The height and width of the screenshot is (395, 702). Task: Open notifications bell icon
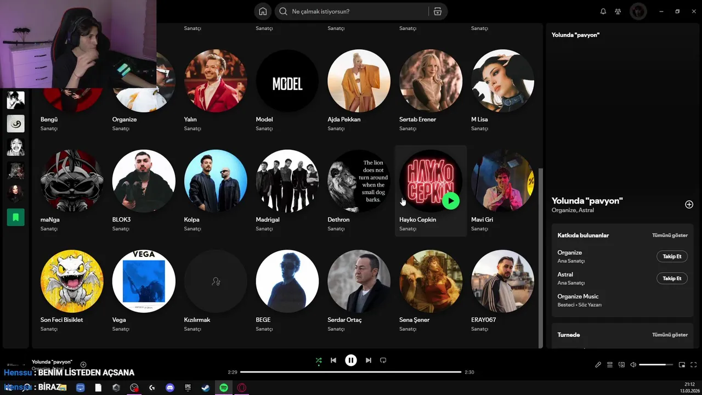click(603, 12)
